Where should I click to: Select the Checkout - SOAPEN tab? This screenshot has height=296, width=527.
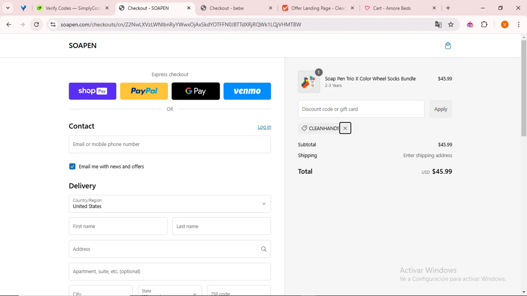(155, 8)
